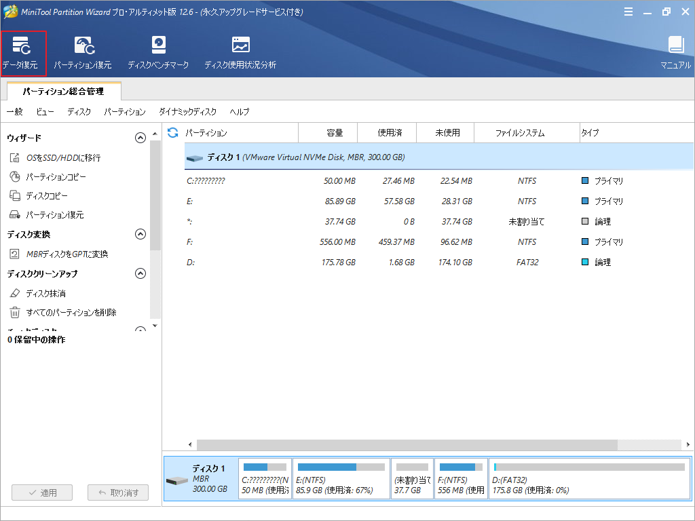Select ディスク抹消 in the sidebar
695x521 pixels.
pos(45,294)
